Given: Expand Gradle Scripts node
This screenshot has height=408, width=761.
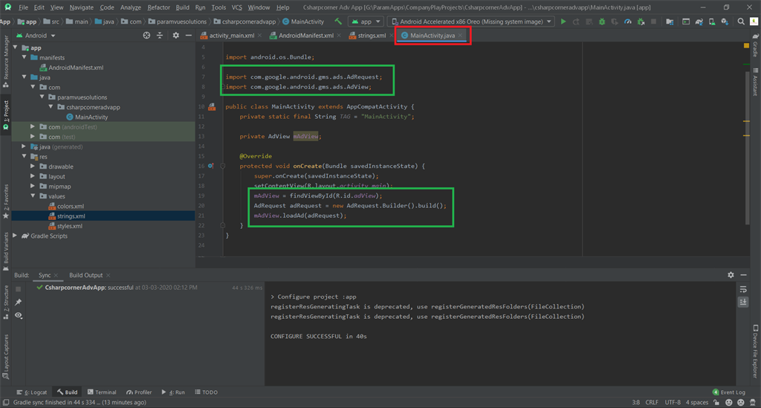Looking at the screenshot, I should 15,236.
